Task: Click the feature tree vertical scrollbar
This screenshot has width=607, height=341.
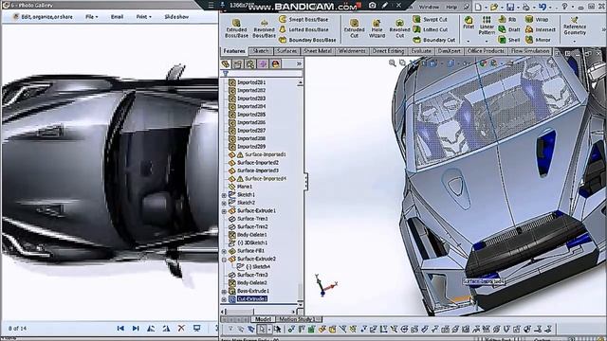Action: [x=300, y=191]
